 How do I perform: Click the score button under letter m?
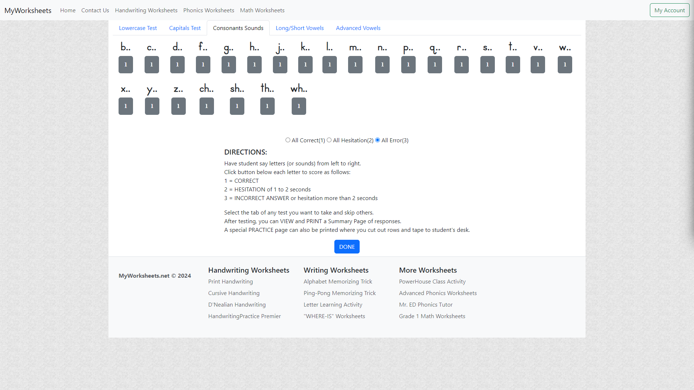tap(355, 65)
